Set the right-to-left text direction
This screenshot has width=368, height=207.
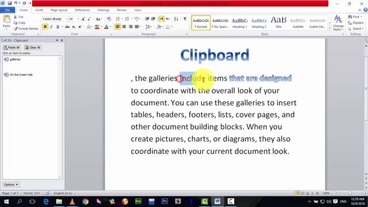pyautogui.click(x=168, y=19)
